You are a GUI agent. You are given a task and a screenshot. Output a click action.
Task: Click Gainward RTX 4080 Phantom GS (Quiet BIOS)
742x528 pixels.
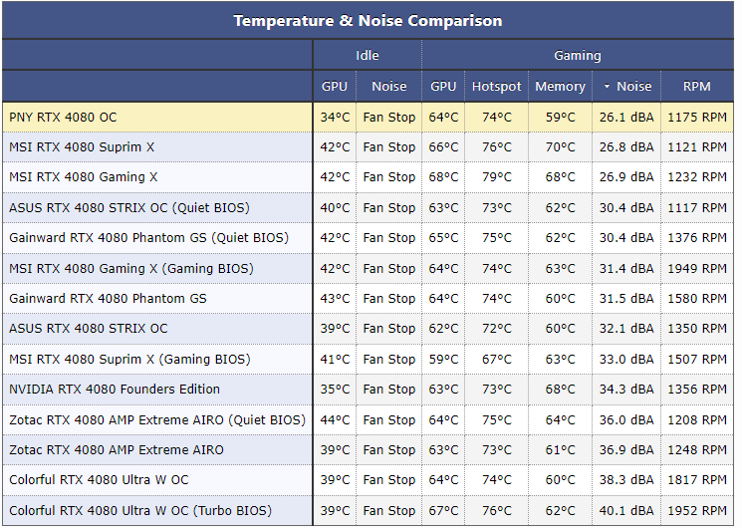pos(148,238)
